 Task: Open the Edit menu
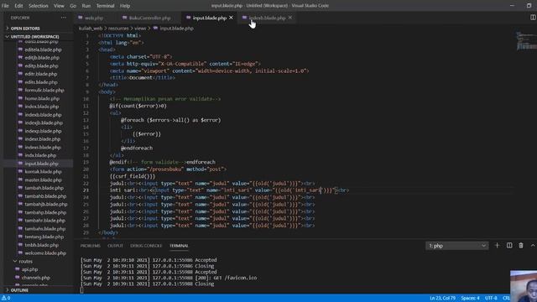tap(18, 6)
